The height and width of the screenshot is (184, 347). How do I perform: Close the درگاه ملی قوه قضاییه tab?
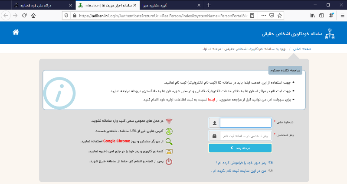coord(71,5)
